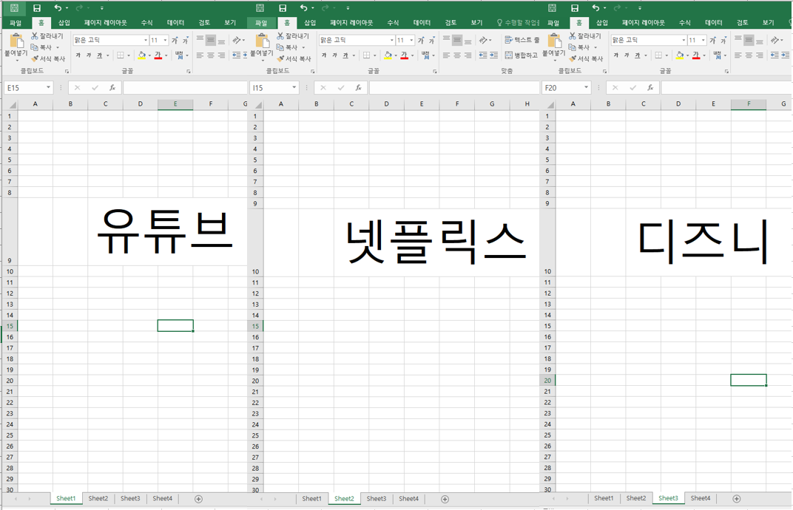Click the yellow highlight swatch under the fill color icon
The image size is (793, 510).
(x=141, y=58)
